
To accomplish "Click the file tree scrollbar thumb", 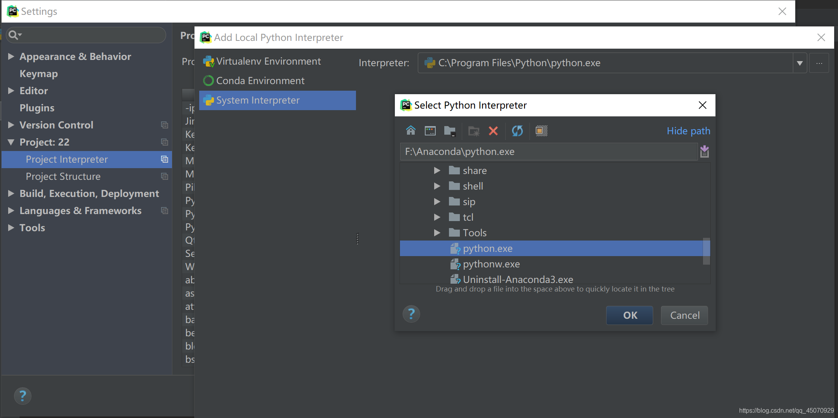I will click(707, 251).
